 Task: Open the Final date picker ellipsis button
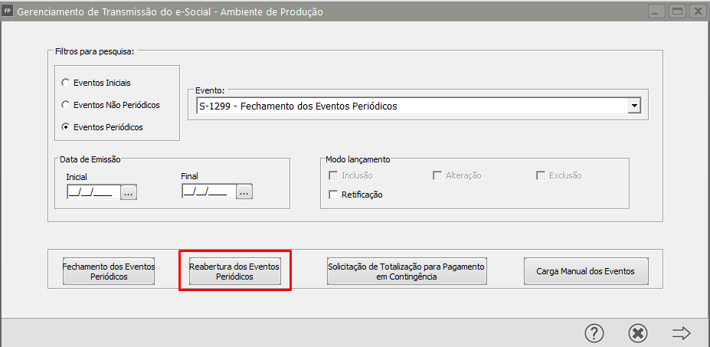click(x=244, y=192)
